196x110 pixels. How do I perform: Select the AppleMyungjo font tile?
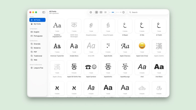(x=125, y=68)
